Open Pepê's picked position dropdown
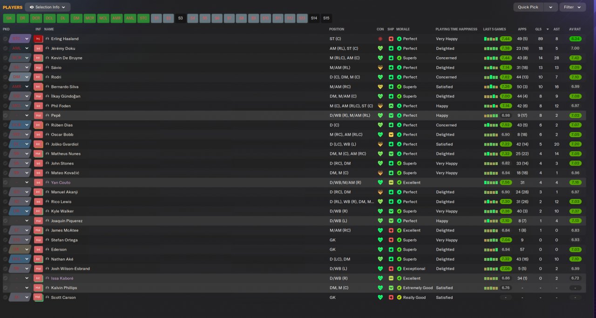 coord(20,115)
